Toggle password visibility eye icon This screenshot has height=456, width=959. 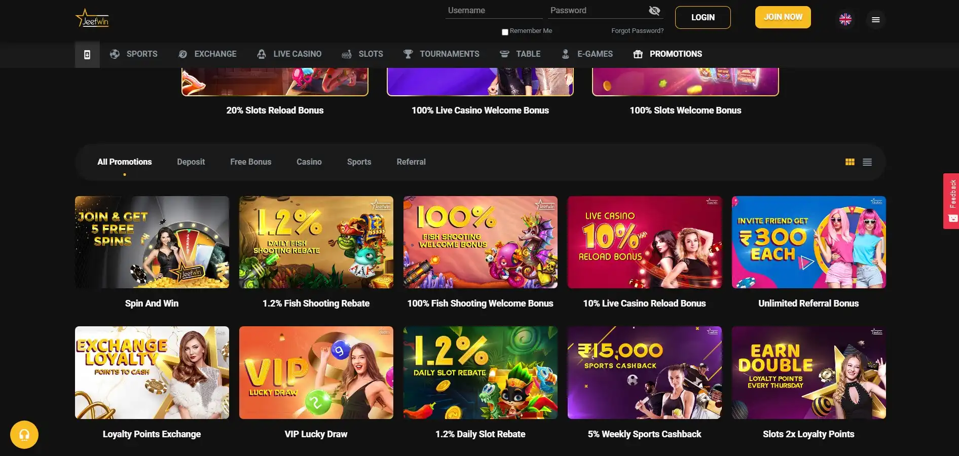pyautogui.click(x=654, y=11)
